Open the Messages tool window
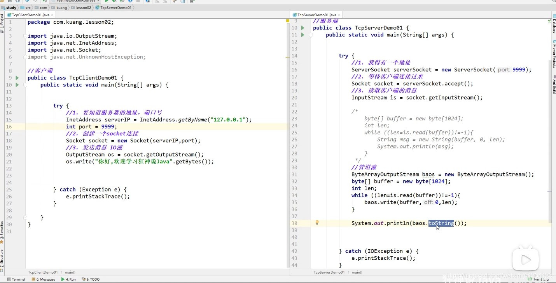This screenshot has width=556, height=283. click(43, 279)
